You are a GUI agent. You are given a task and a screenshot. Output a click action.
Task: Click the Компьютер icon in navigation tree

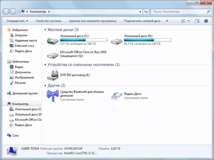point(9,104)
